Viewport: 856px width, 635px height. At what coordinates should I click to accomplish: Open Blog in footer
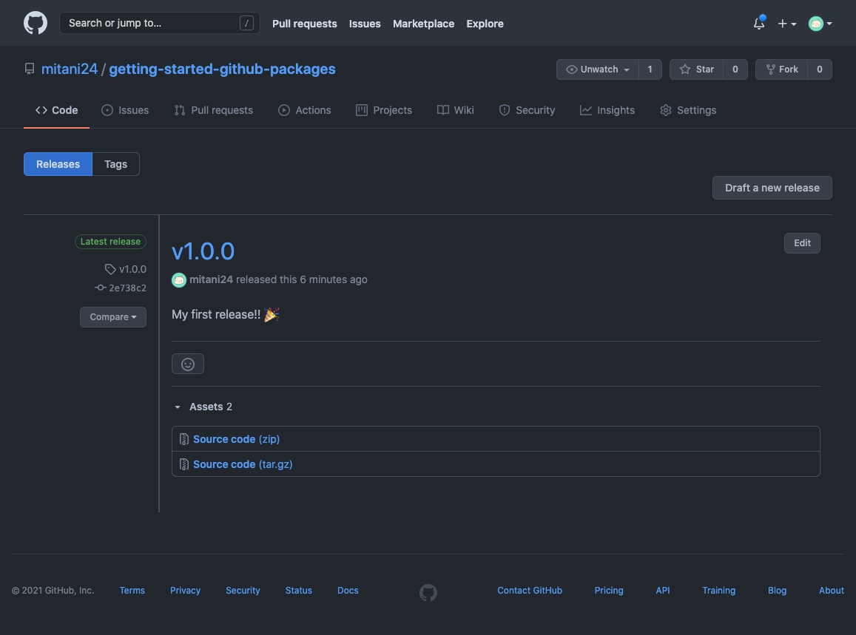tap(777, 590)
